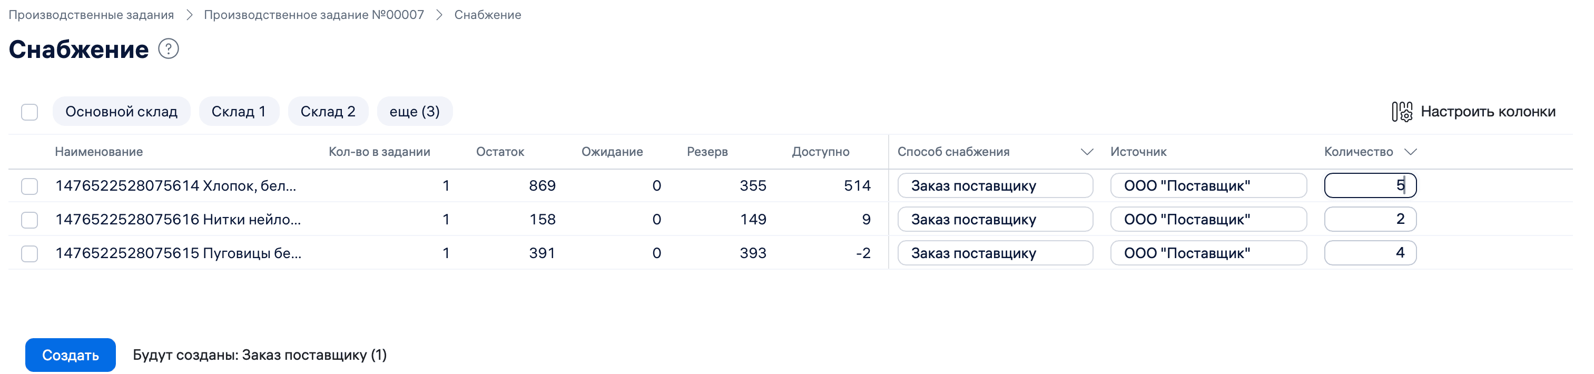1594x374 pixels.
Task: Select the Основной склад filter chip
Action: tap(121, 112)
